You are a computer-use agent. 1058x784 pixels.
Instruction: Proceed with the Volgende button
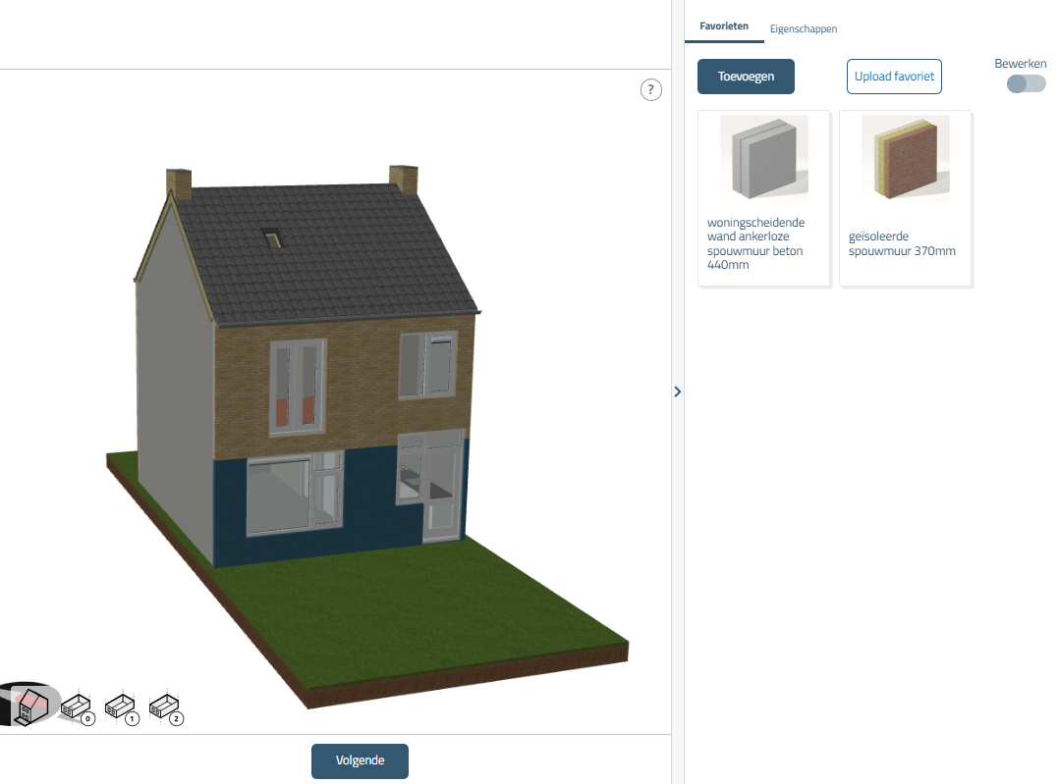(360, 760)
